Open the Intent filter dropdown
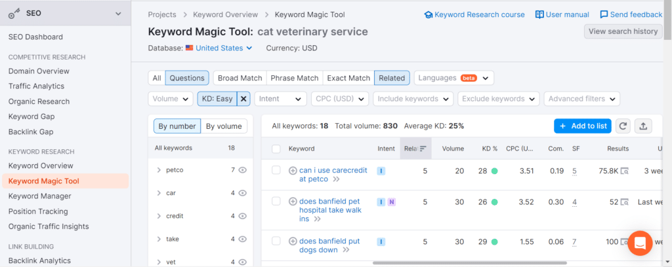 [281, 99]
